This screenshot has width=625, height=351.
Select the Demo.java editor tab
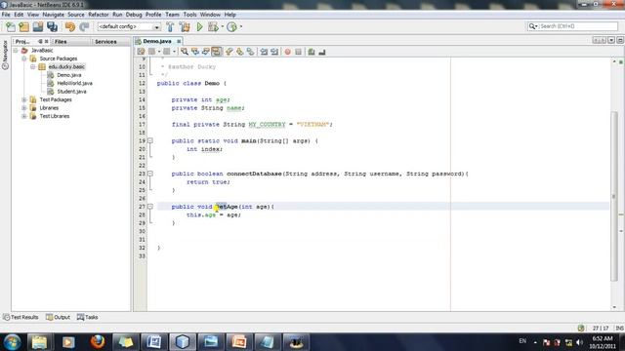pos(157,41)
